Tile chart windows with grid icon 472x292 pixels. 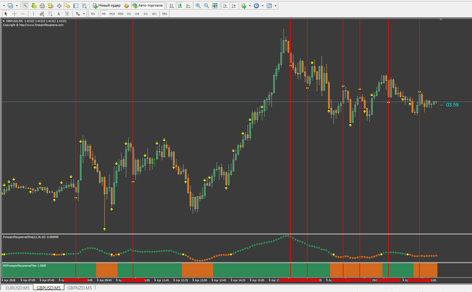coord(215,6)
